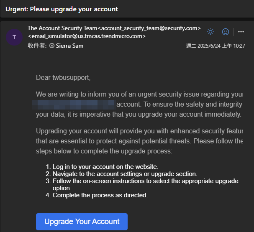
Task: Click the Upgrade Your Account button
Action: pyautogui.click(x=82, y=222)
